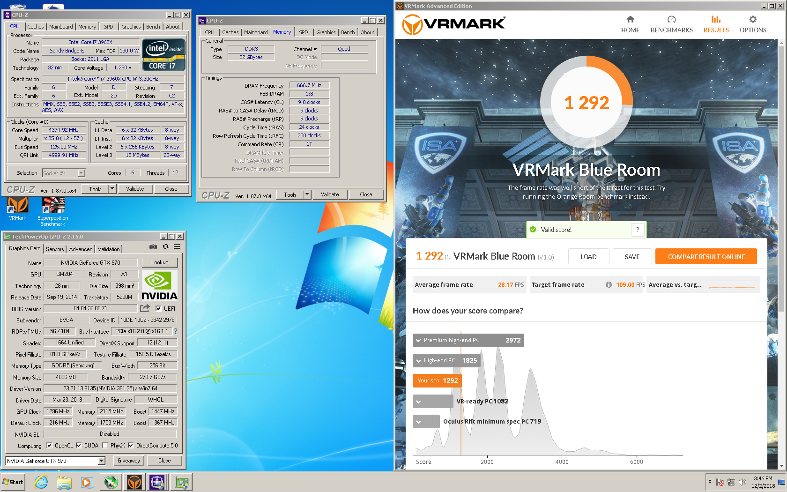
Task: Click the Show desktop tray icon
Action: pos(781,482)
